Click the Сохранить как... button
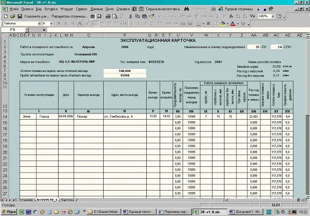The image size is (310, 216). pyautogui.click(x=37, y=16)
